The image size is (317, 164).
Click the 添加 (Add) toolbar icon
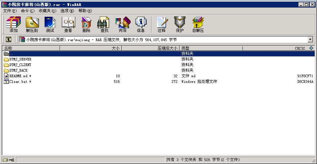(14, 24)
